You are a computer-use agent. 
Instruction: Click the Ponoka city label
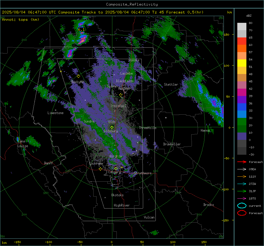pos(134,60)
